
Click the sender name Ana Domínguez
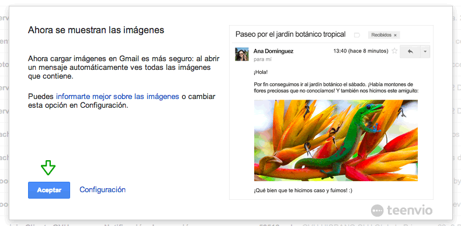[273, 51]
